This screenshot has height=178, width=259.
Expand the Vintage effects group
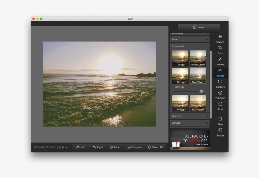click(190, 123)
